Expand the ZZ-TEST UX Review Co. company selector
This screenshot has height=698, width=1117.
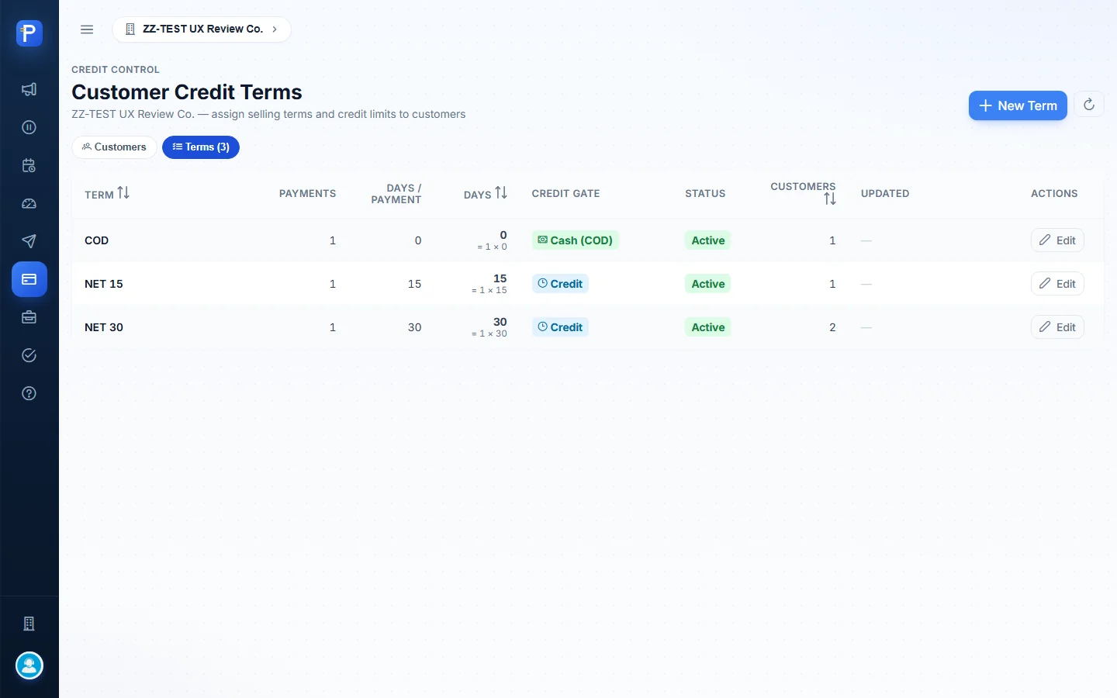tap(202, 29)
